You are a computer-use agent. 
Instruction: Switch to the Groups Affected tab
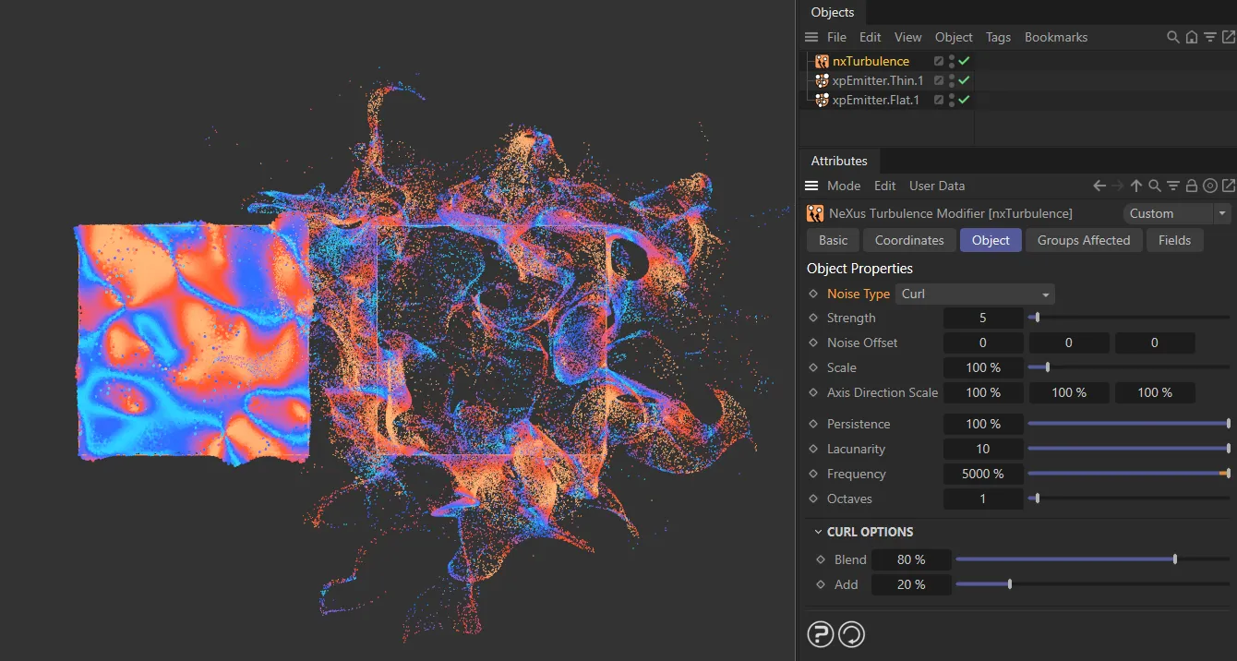pos(1084,240)
